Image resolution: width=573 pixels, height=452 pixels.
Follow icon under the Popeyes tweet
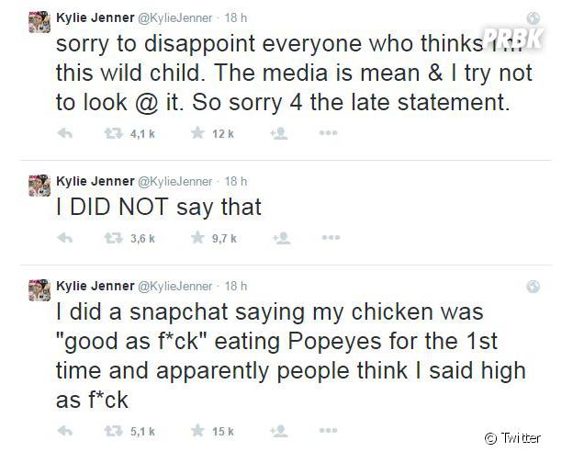(279, 431)
